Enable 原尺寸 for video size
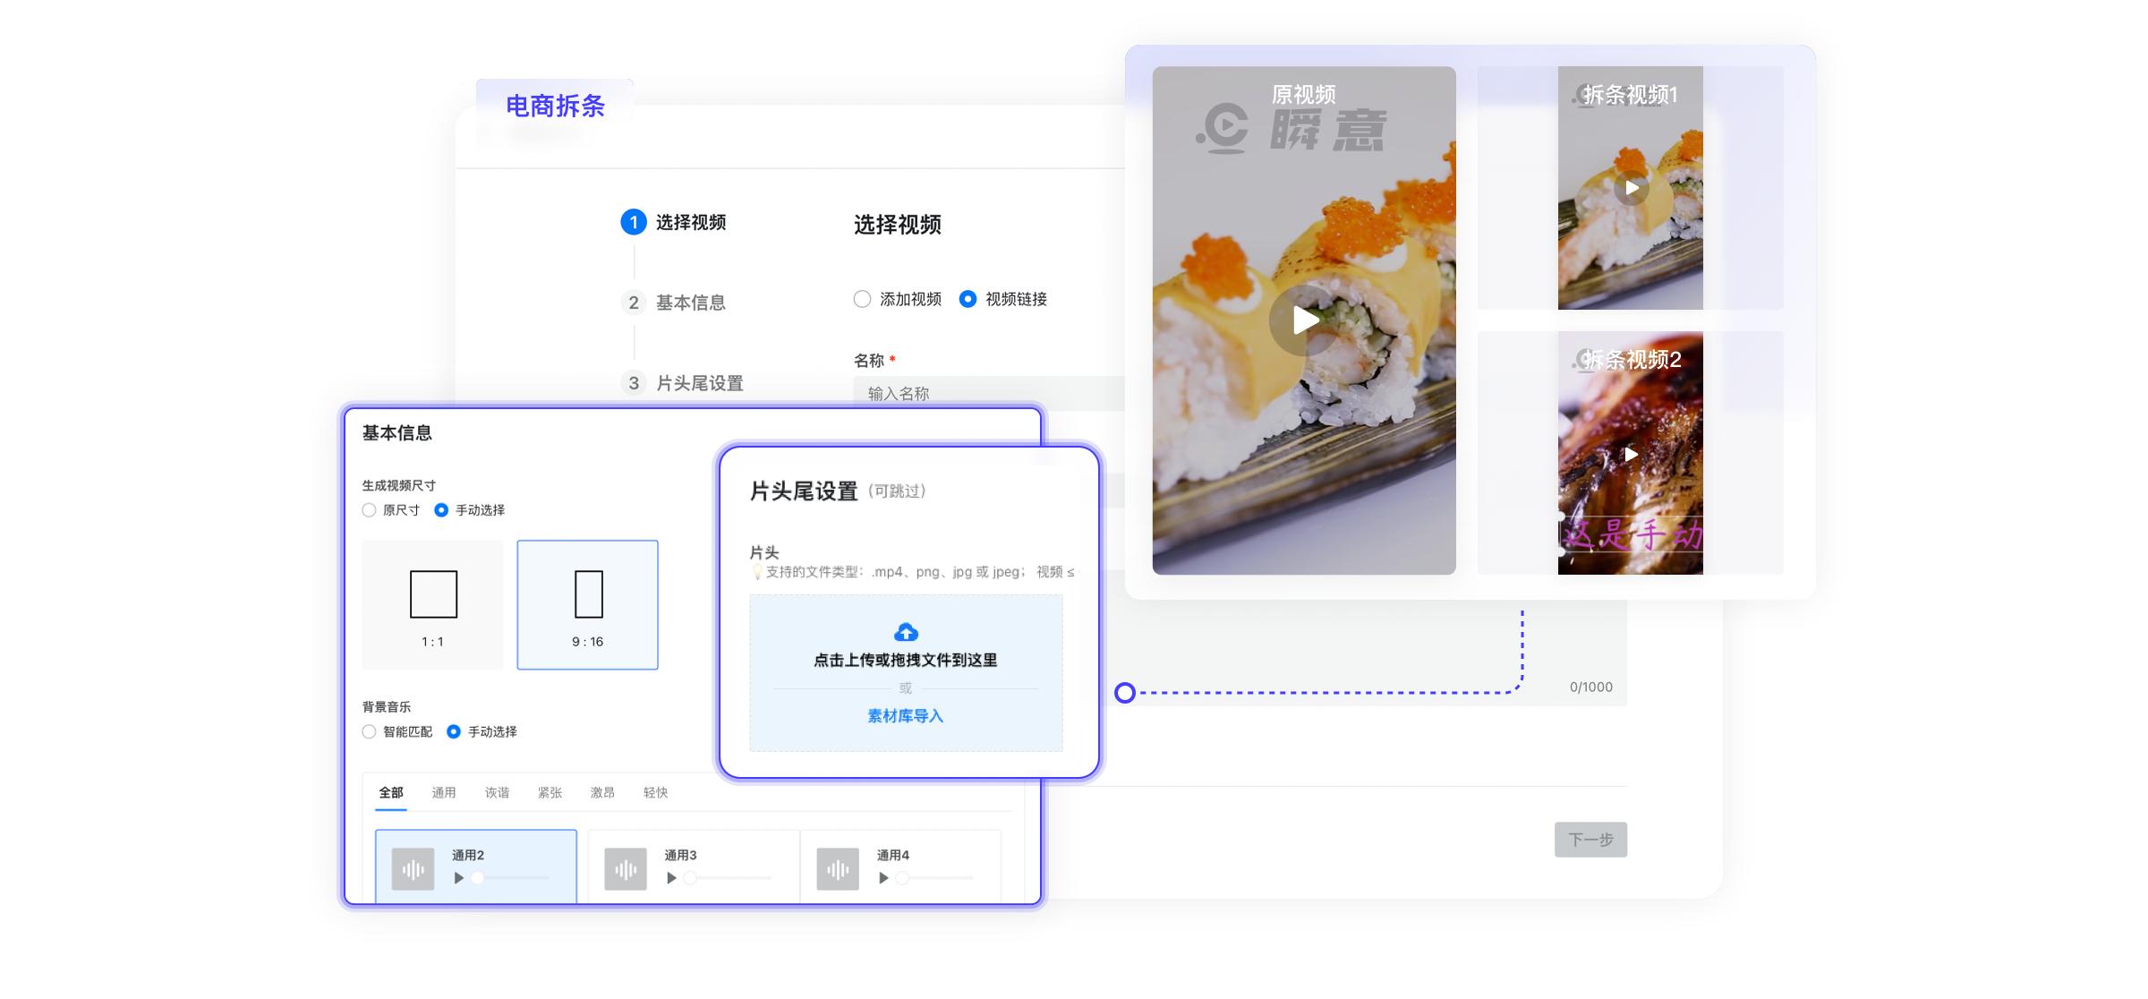Screen dimensions: 2148x999 (x=368, y=510)
